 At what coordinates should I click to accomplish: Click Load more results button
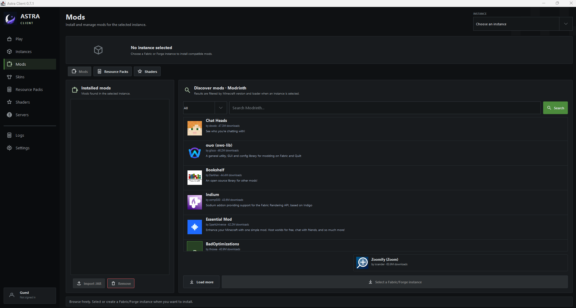(201, 282)
